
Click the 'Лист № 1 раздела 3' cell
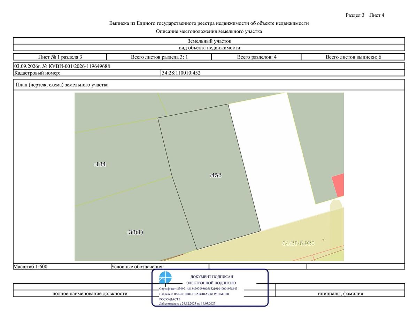pos(60,57)
